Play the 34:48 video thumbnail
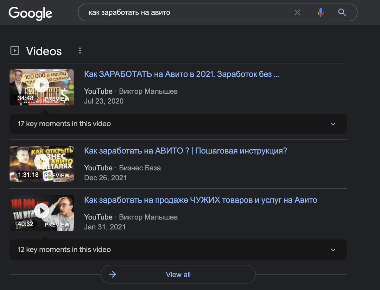Screen dimensions: 380x290 tap(42, 87)
